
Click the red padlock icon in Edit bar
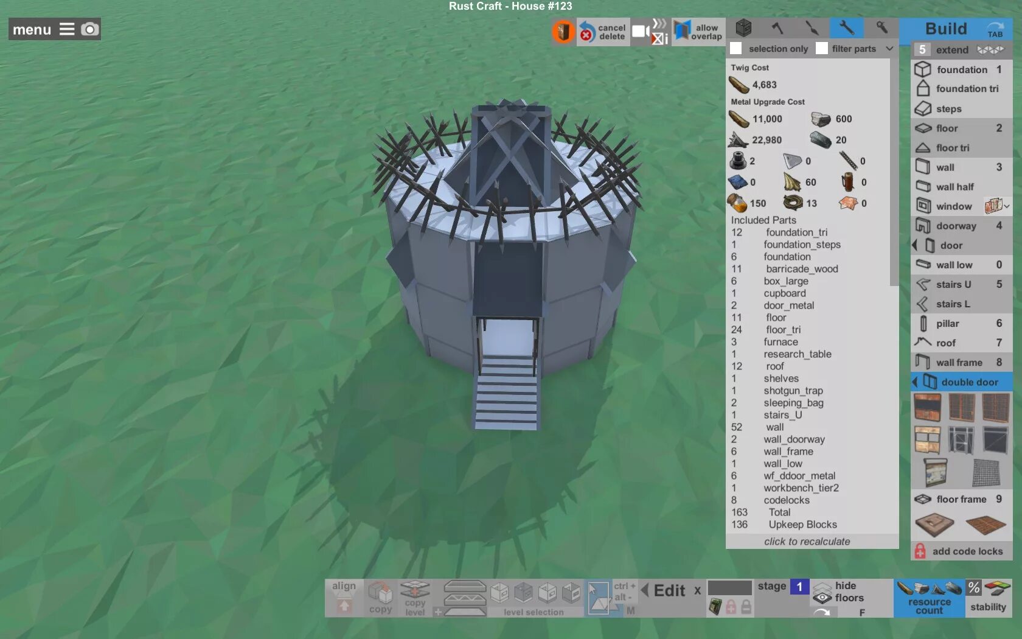731,607
